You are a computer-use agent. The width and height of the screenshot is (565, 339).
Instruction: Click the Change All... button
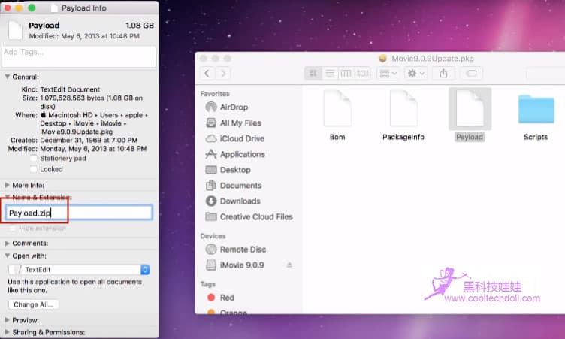click(34, 304)
